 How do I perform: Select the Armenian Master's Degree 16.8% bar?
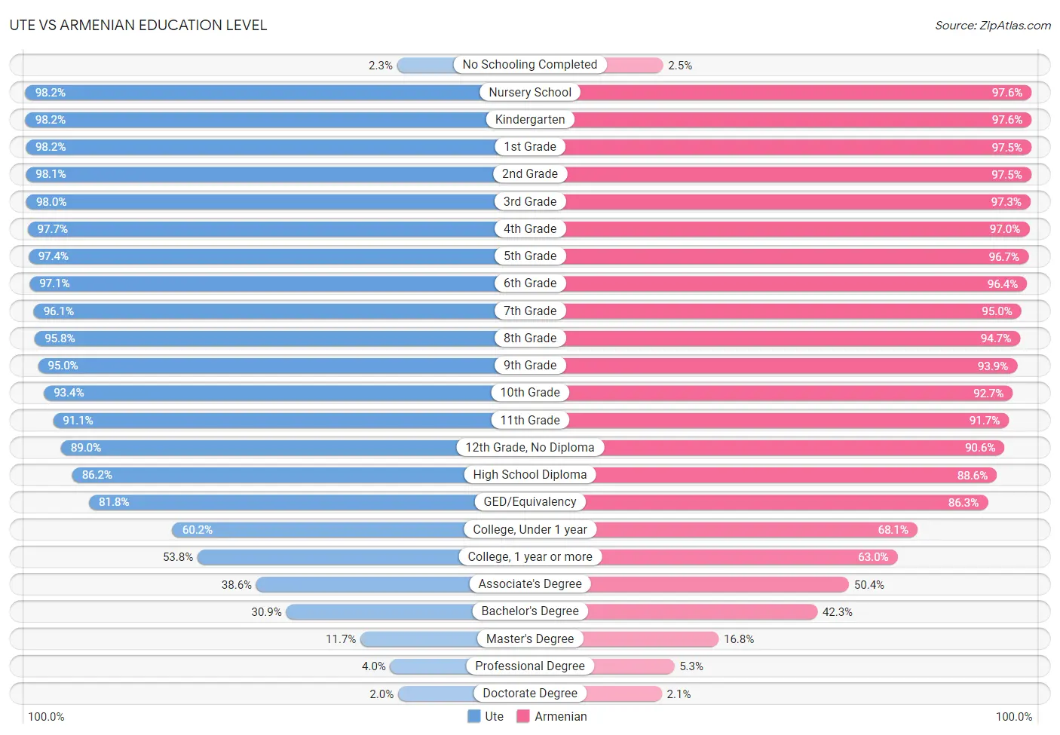click(624, 639)
